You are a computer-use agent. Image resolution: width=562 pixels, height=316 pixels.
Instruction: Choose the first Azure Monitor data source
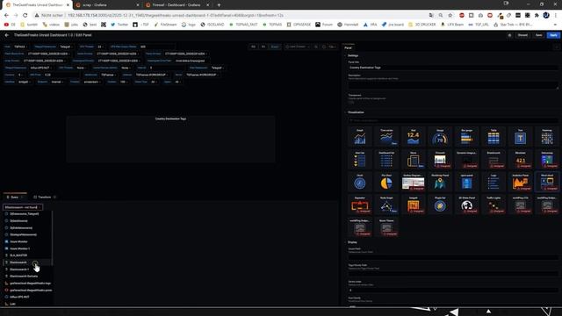click(27, 241)
